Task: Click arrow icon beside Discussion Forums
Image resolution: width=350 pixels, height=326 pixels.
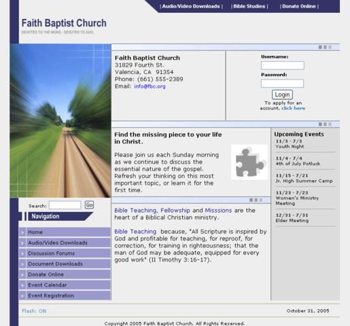Action: (x=22, y=253)
